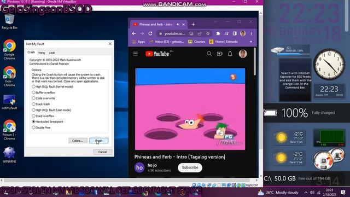
Task: Open the Inbox (63) bookmark
Action: point(166,42)
